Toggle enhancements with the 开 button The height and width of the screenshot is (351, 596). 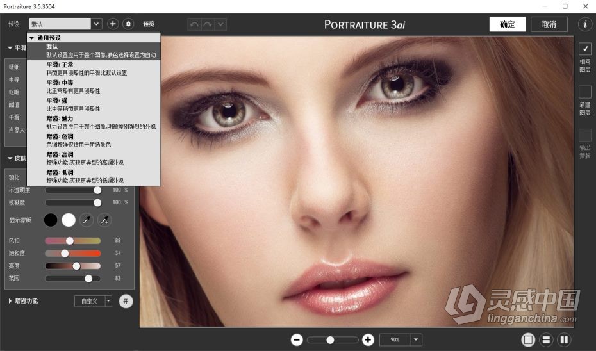tap(126, 301)
